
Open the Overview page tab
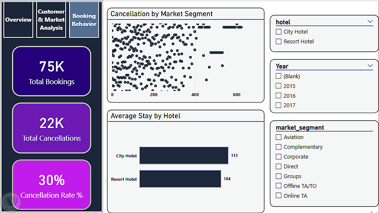pos(18,20)
